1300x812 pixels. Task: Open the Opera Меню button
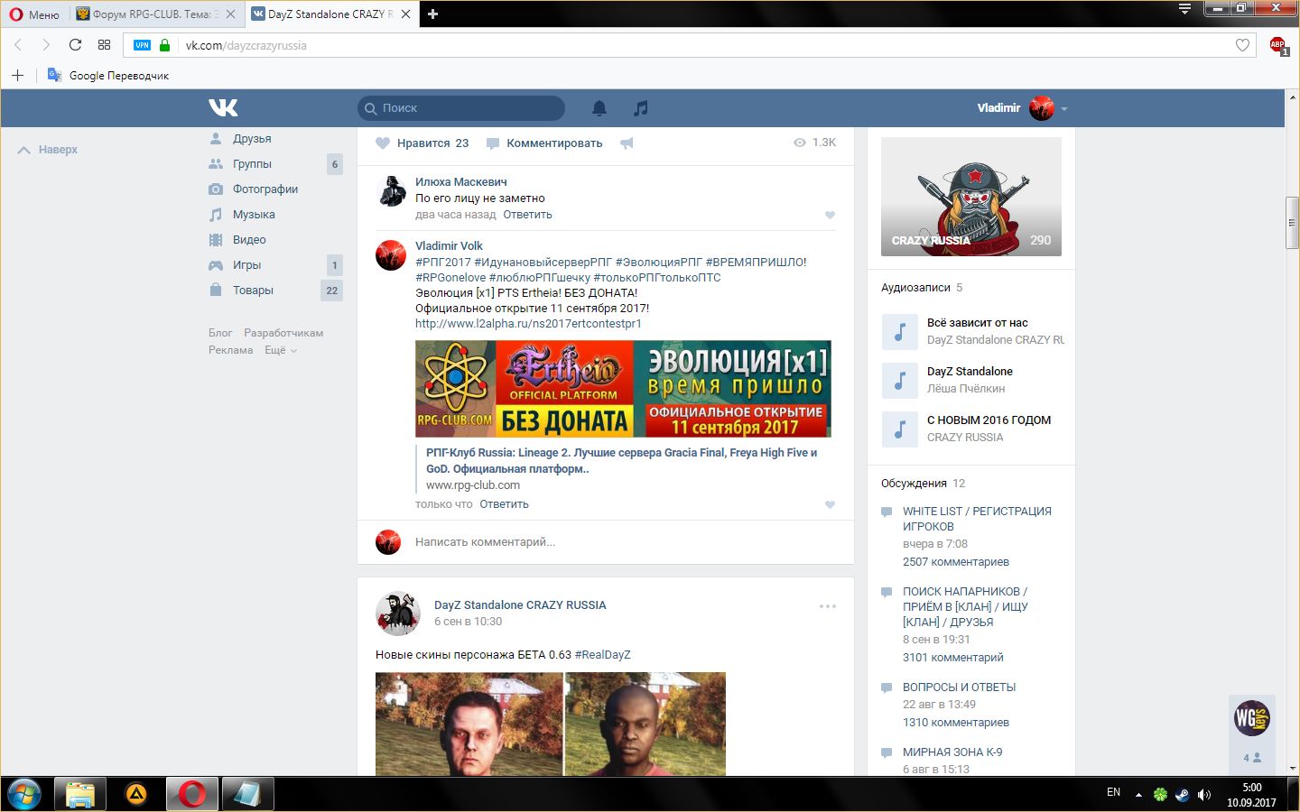pyautogui.click(x=34, y=14)
